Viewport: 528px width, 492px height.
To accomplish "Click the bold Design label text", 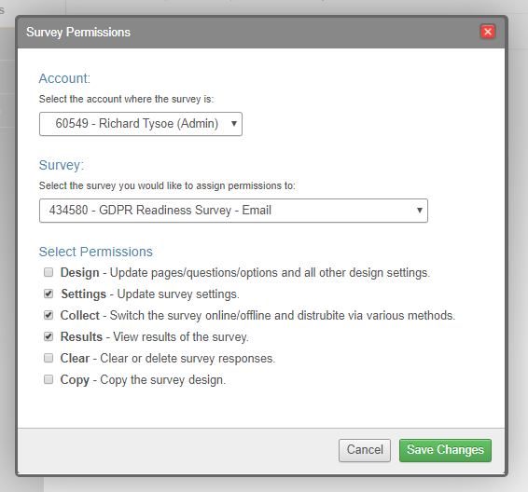I will (80, 272).
